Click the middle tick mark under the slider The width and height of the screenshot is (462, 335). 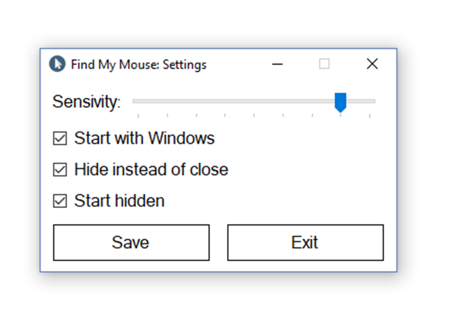(x=255, y=115)
